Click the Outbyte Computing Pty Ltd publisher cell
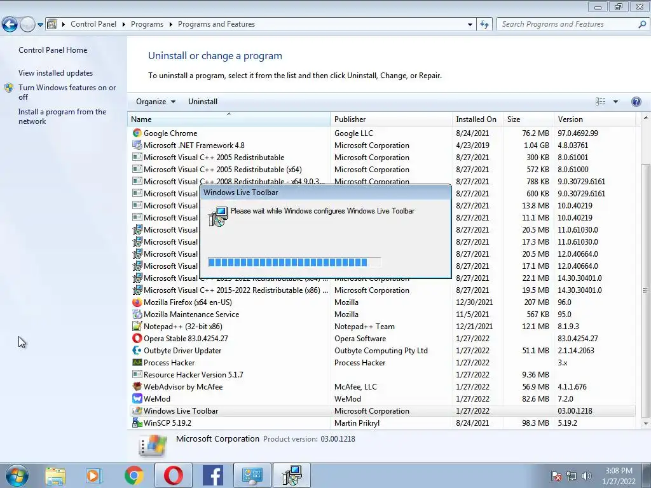The width and height of the screenshot is (651, 488). click(381, 350)
